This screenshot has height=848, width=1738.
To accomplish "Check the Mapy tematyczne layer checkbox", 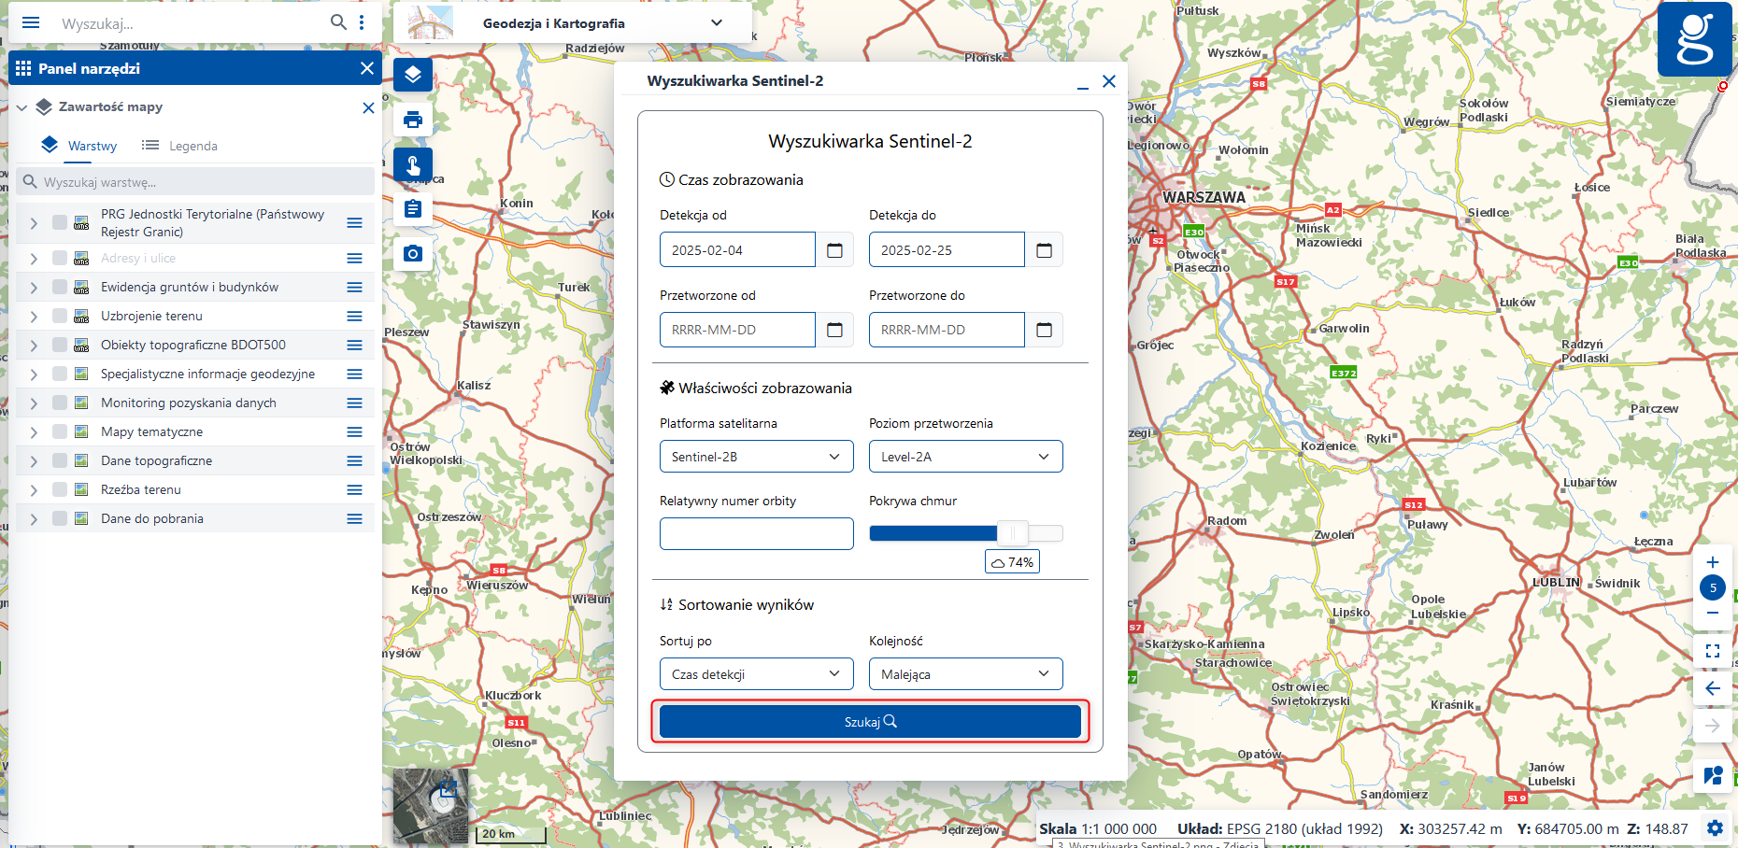I will click(60, 431).
